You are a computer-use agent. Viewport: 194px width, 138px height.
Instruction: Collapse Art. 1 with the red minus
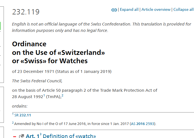(x=15, y=137)
